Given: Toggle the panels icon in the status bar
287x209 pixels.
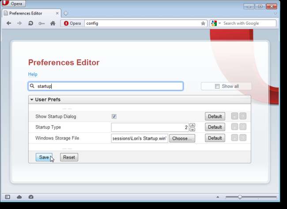Looking at the screenshot, I should pyautogui.click(x=8, y=197).
